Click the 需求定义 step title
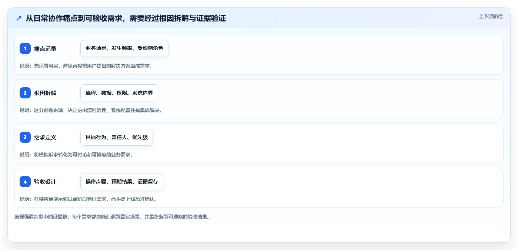This screenshot has height=250, width=518. click(x=45, y=138)
